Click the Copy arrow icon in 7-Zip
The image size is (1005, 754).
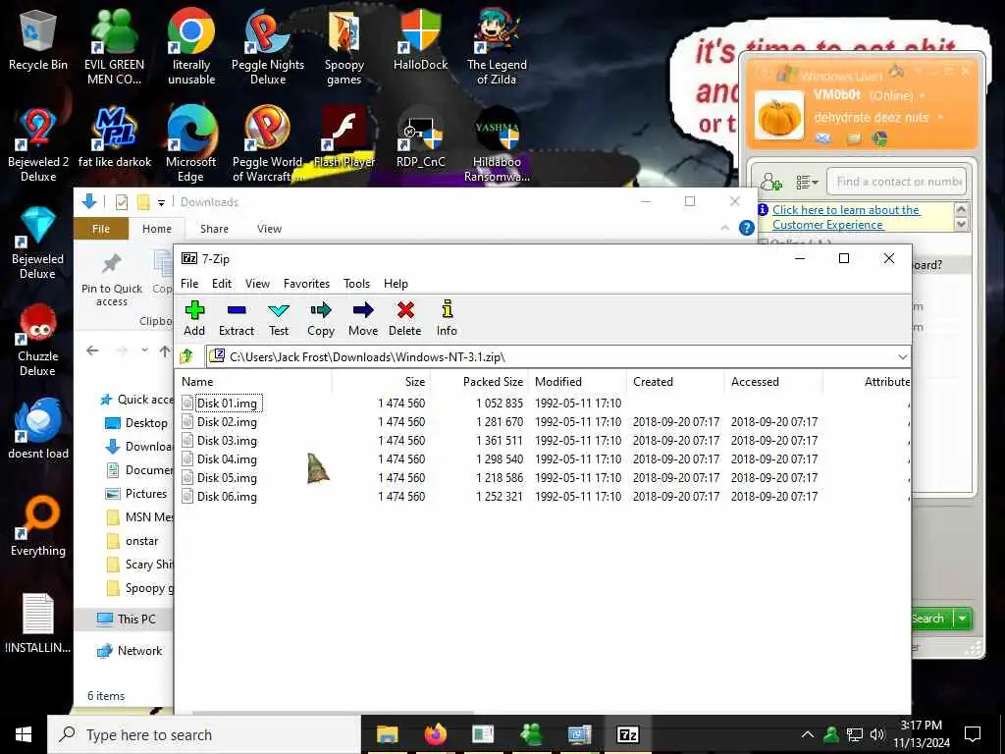click(x=321, y=311)
